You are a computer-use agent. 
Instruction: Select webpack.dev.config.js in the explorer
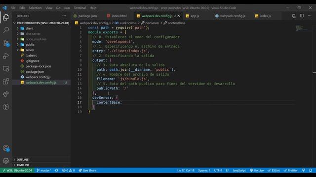tap(41, 83)
